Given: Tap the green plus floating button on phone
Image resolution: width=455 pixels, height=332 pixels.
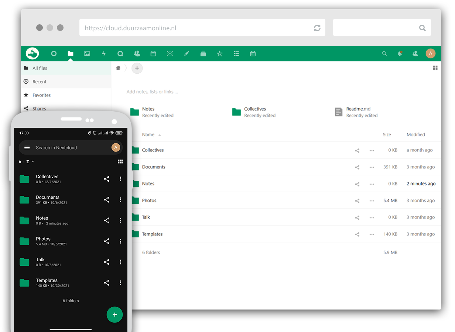Looking at the screenshot, I should pos(114,315).
